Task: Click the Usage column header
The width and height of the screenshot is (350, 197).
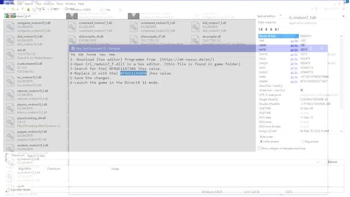Action: tap(115, 169)
